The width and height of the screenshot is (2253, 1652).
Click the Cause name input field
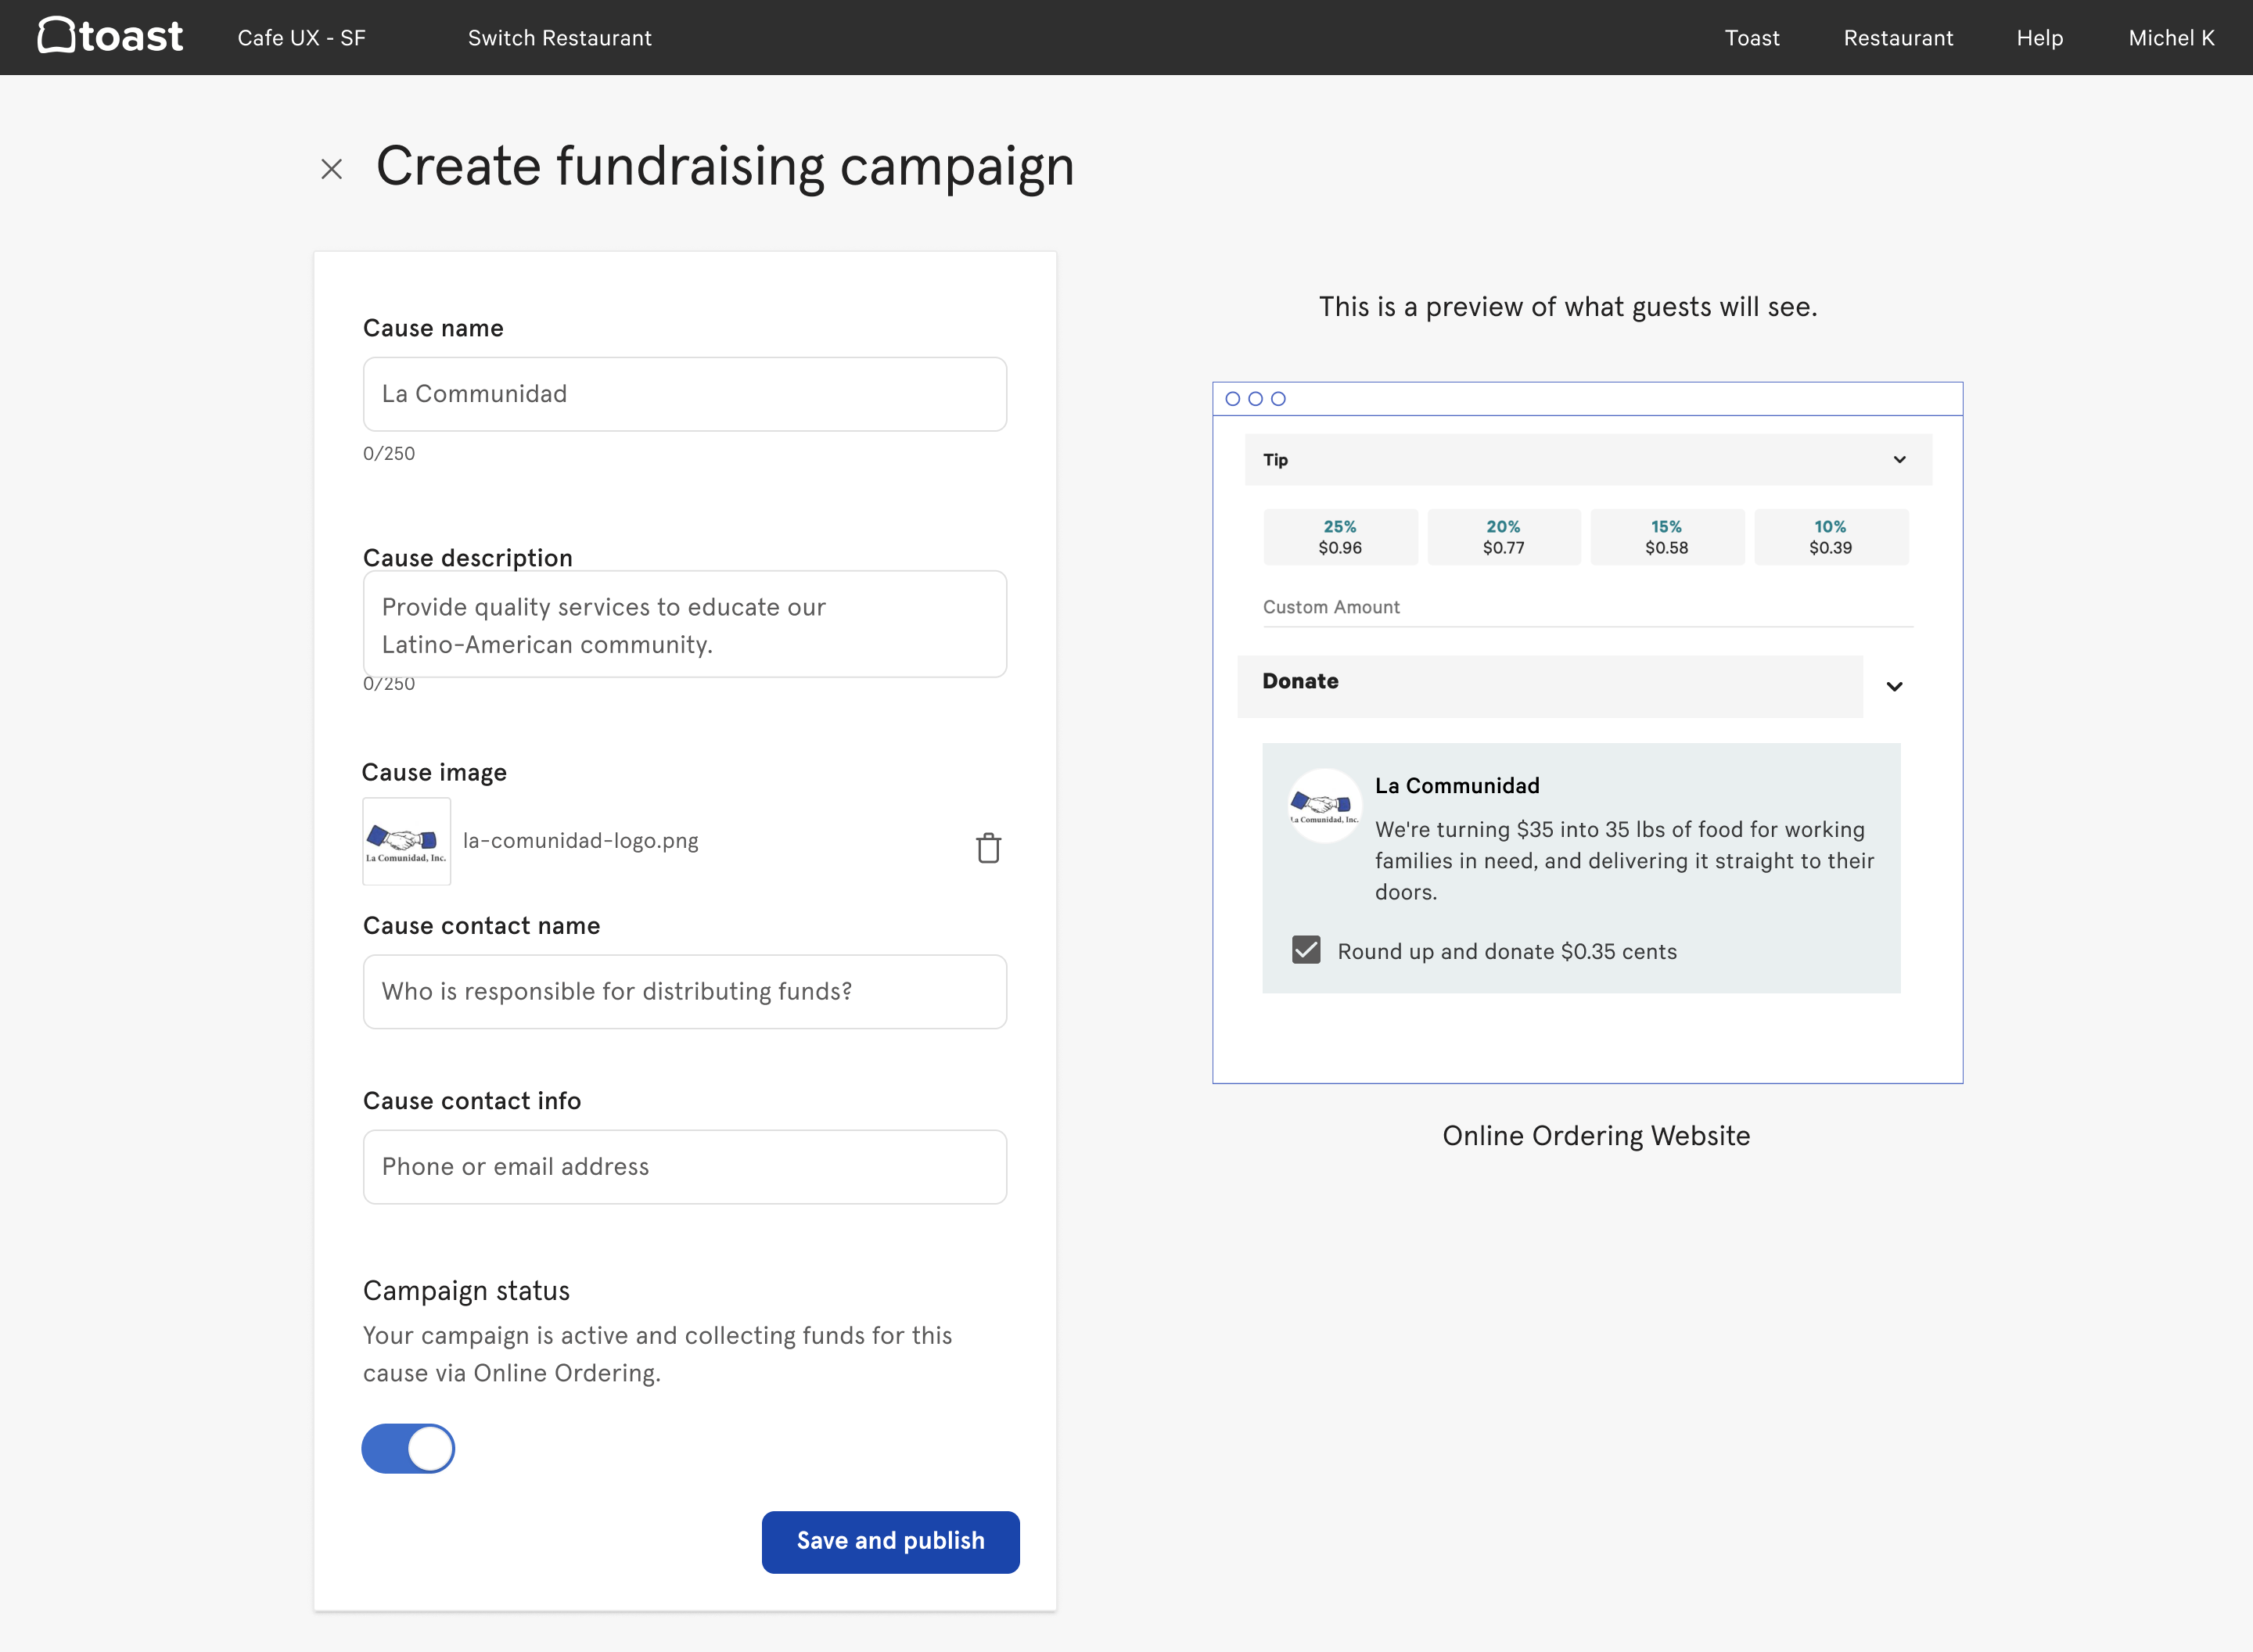684,394
